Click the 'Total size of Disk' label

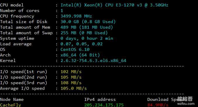click(x=24, y=22)
